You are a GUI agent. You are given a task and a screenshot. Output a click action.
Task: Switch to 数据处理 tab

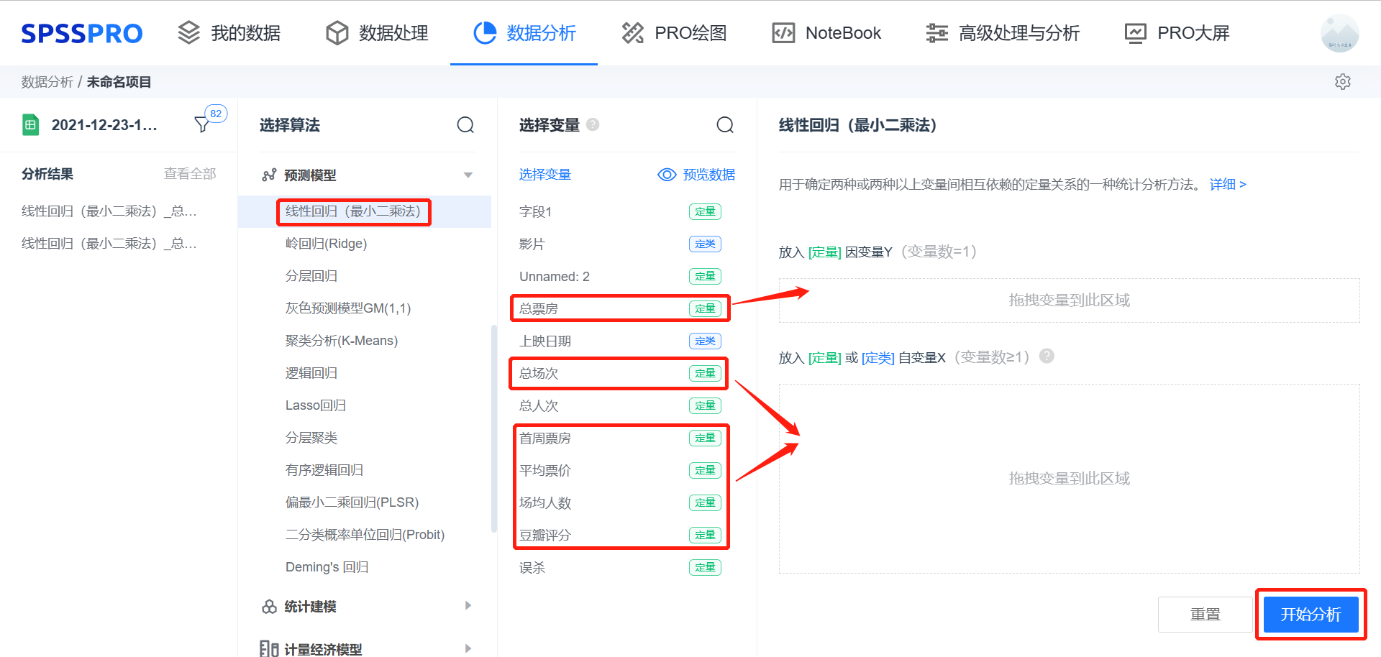click(377, 33)
